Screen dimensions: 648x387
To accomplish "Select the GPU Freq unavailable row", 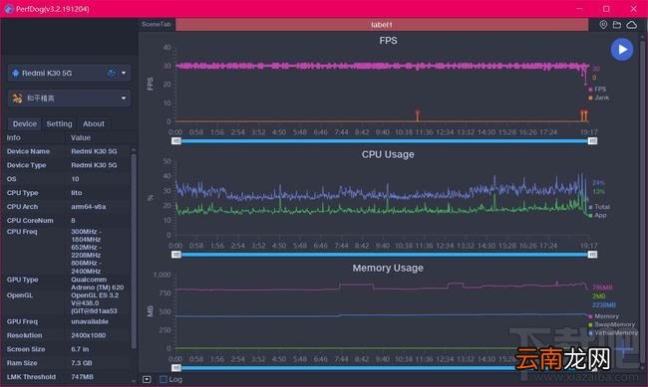I will [66, 321].
